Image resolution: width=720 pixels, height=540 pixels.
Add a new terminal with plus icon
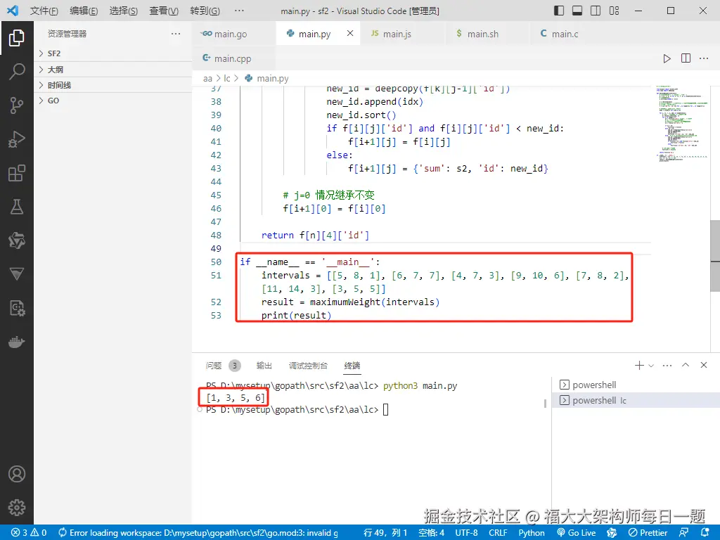coord(638,366)
